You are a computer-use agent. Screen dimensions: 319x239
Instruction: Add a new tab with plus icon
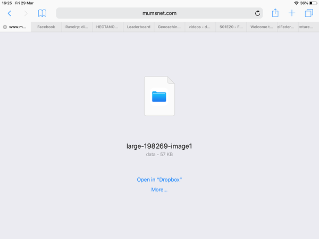point(292,13)
